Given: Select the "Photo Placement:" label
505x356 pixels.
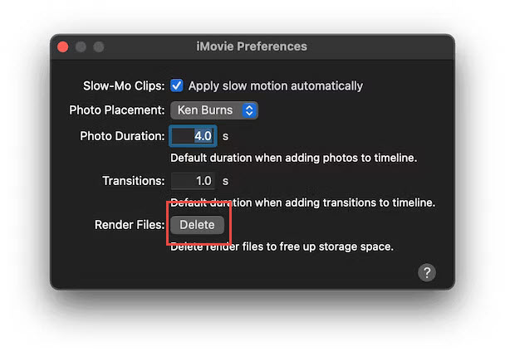Looking at the screenshot, I should pyautogui.click(x=116, y=110).
